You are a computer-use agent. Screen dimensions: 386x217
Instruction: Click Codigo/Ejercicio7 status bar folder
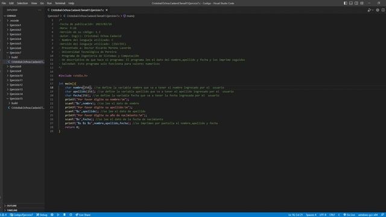point(21,215)
